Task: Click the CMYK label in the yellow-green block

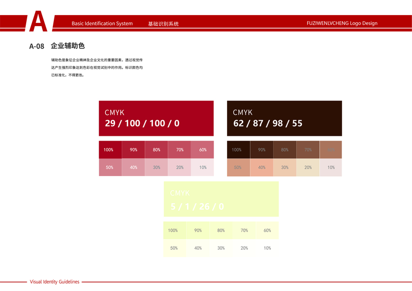Action: pyautogui.click(x=180, y=193)
